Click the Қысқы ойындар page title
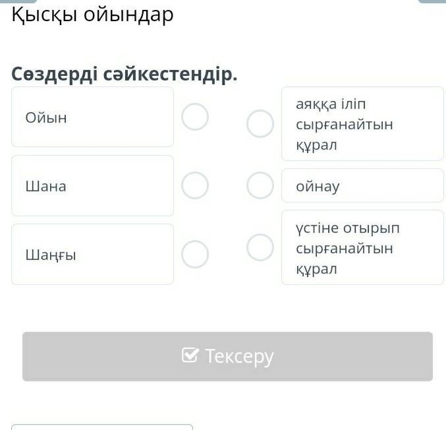446x430 pixels. tap(92, 15)
